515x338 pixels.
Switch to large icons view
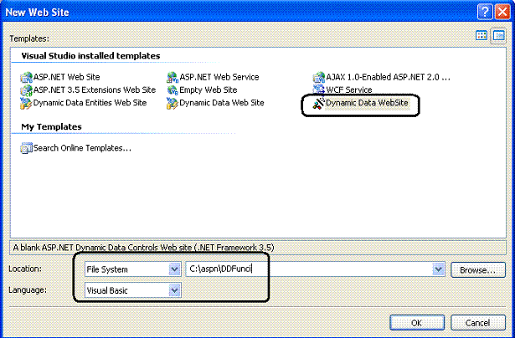click(x=482, y=35)
